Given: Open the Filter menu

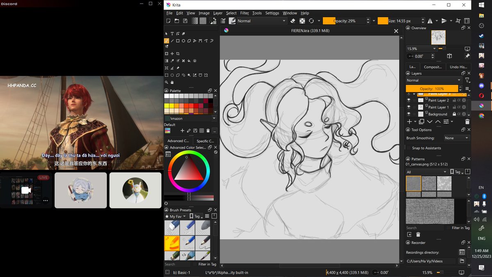Looking at the screenshot, I should pyautogui.click(x=244, y=13).
